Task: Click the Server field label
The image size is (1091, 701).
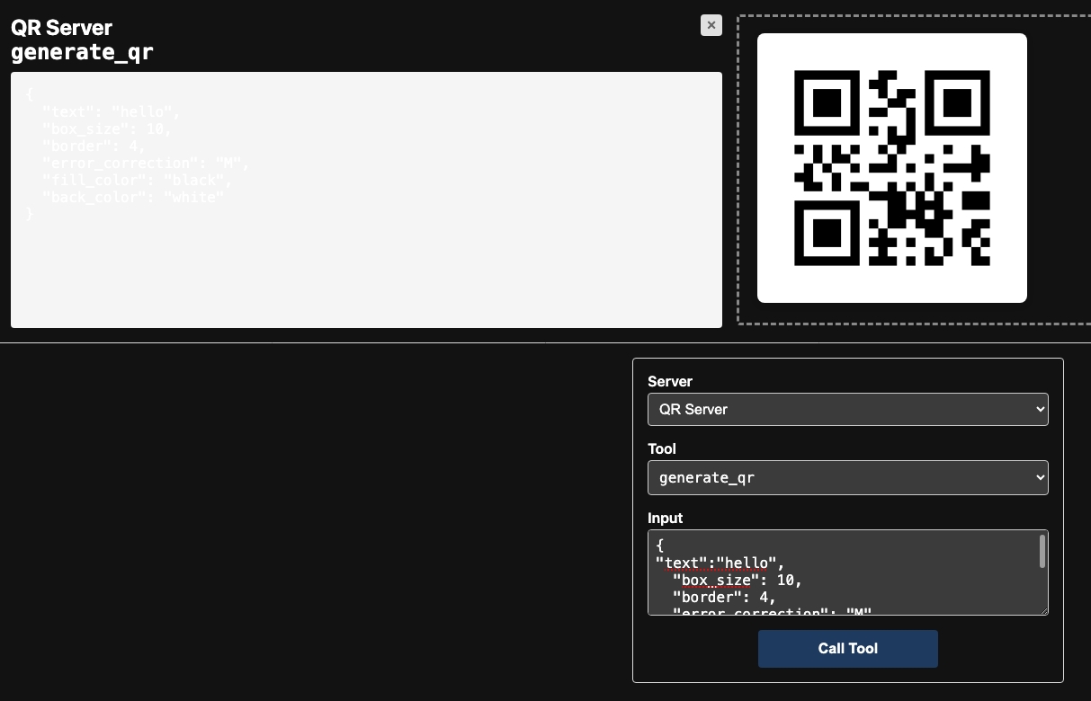Action: [x=670, y=382]
